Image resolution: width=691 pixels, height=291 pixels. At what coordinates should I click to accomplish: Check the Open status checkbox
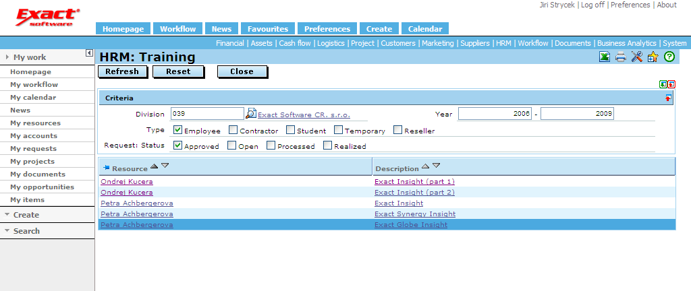pyautogui.click(x=232, y=145)
